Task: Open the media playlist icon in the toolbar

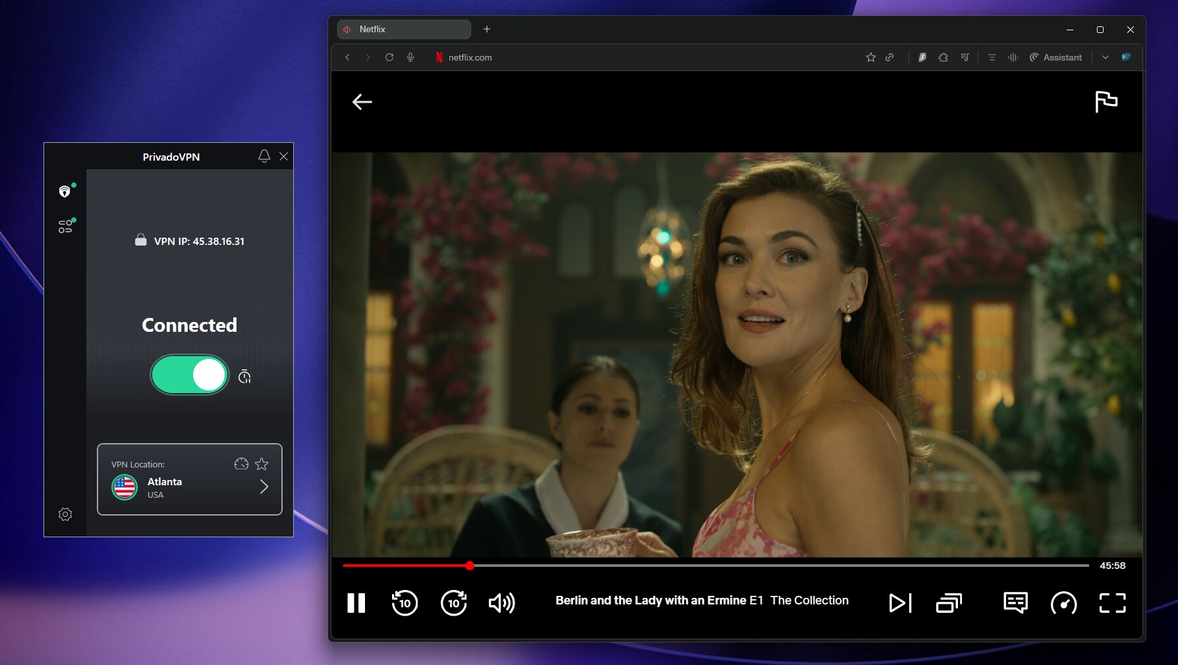Action: 965,57
